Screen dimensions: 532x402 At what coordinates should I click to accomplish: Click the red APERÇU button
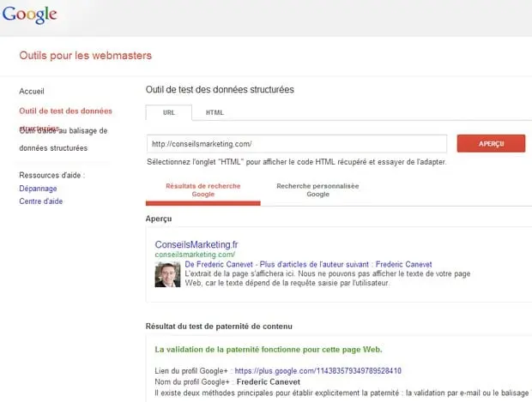tap(491, 144)
